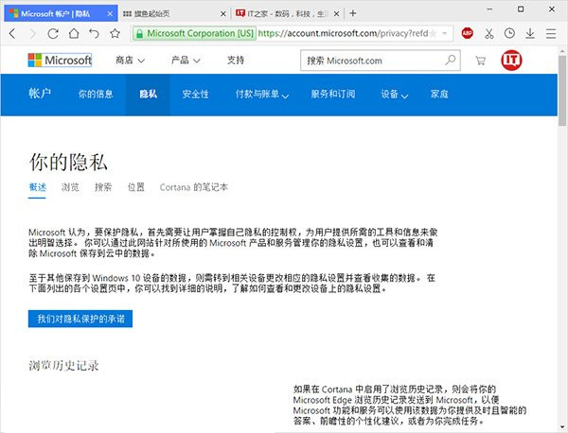Image resolution: width=568 pixels, height=433 pixels.
Task: Open the ABP ad blocker icon
Action: pos(468,33)
